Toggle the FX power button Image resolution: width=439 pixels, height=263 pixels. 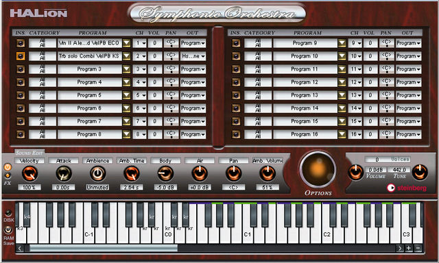[8, 167]
